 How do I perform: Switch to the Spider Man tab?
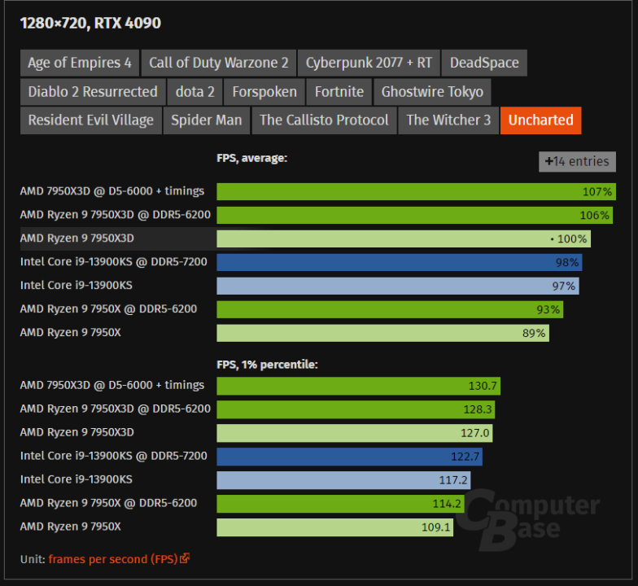[207, 120]
